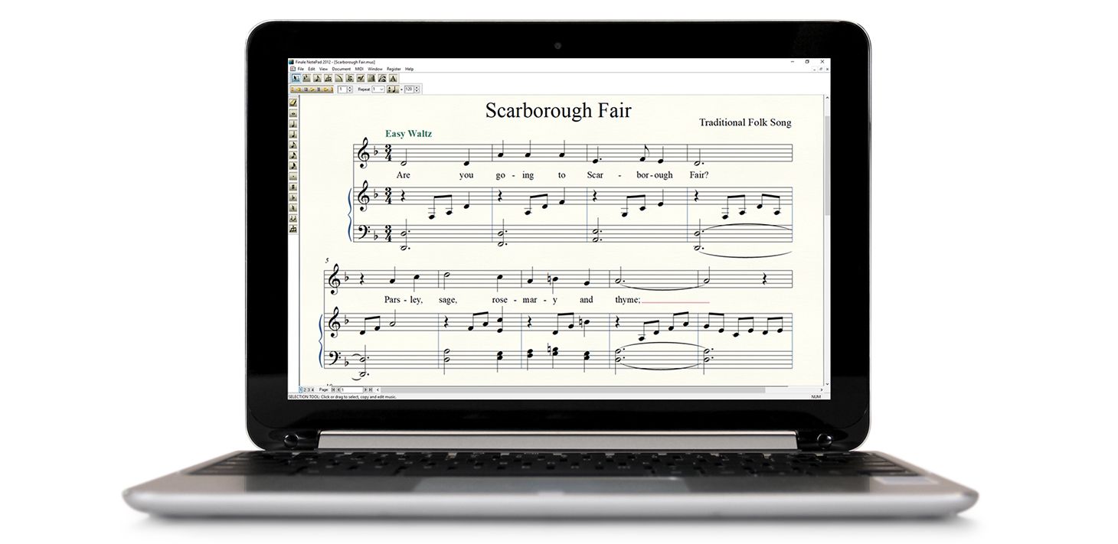Click the lyric 'thyme;' in second system

(x=627, y=300)
